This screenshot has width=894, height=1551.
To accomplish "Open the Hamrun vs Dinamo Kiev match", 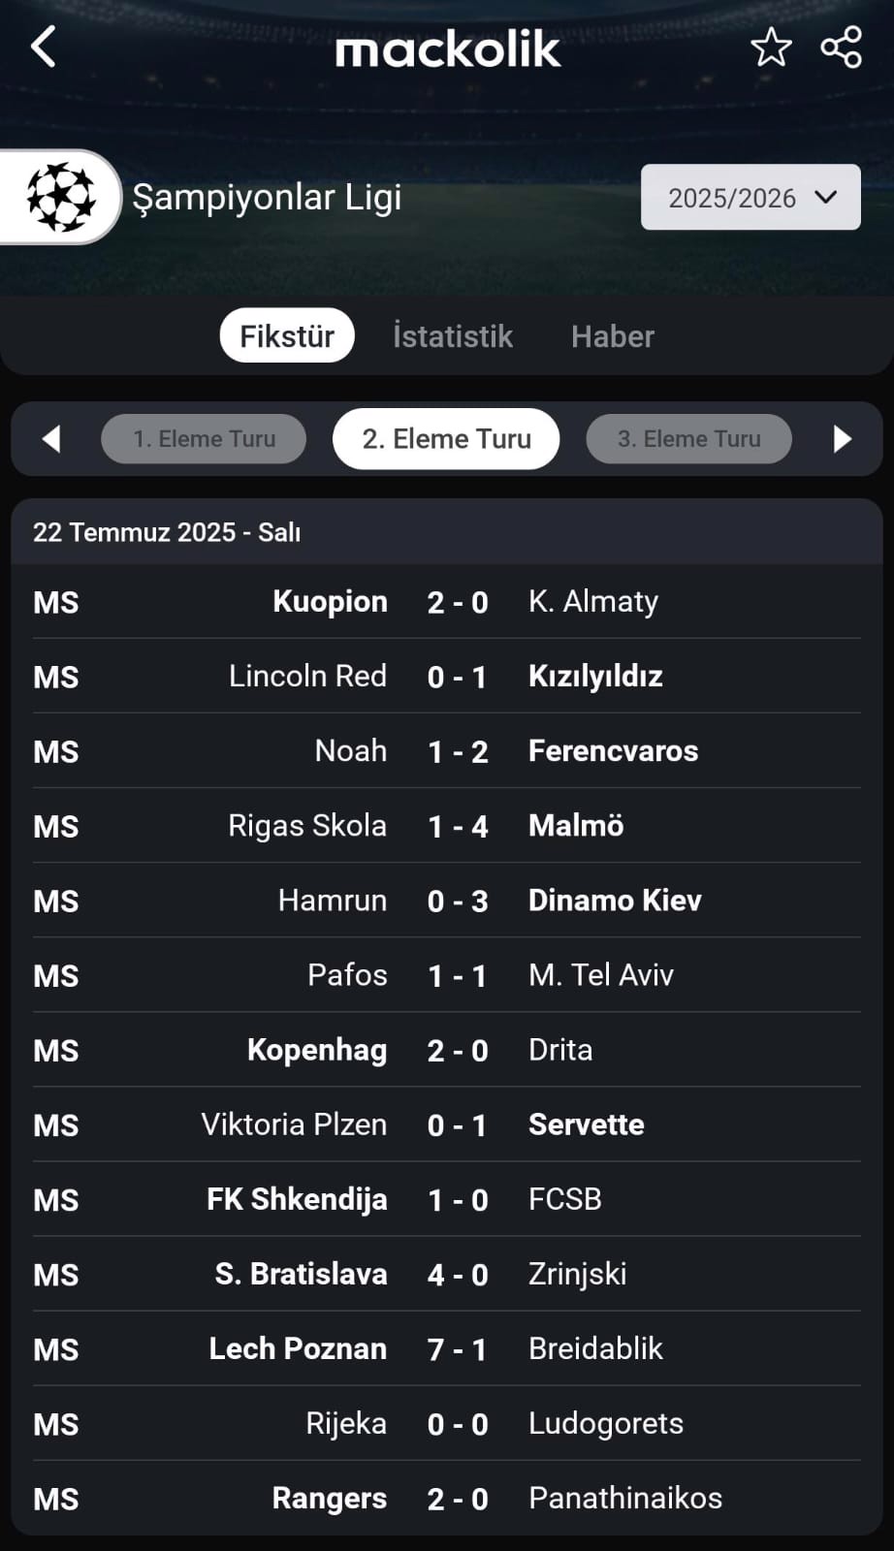I will (447, 901).
